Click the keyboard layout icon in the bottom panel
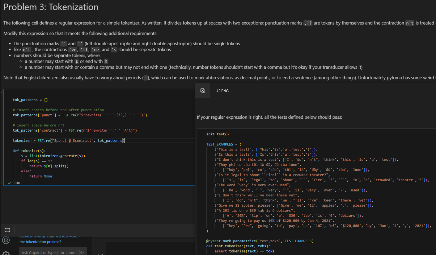Image resolution: width=436 pixels, height=255 pixels. (7, 230)
